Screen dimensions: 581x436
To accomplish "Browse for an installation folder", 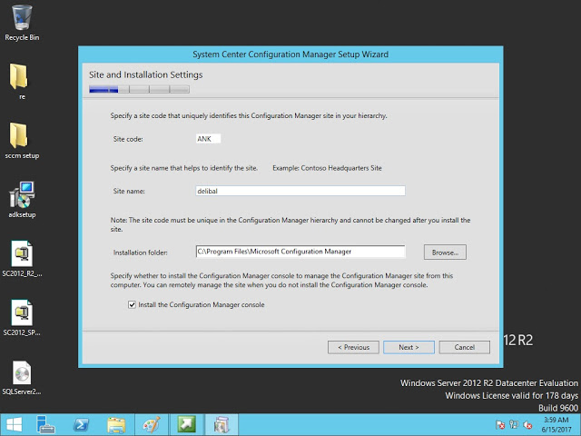I will point(444,252).
